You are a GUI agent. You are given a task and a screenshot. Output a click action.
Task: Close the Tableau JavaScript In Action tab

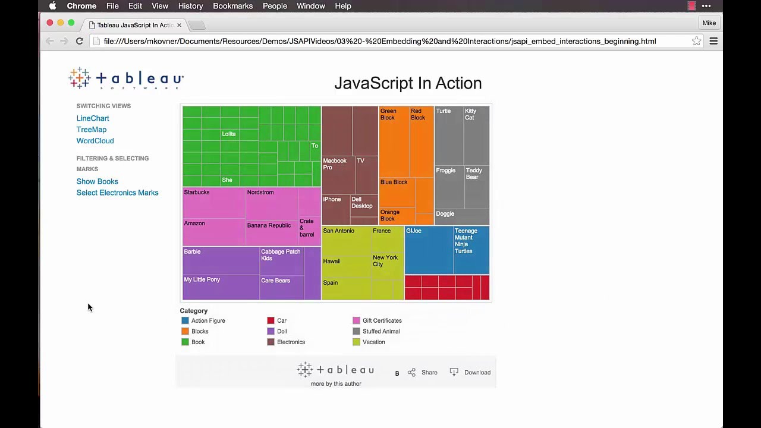tap(179, 25)
